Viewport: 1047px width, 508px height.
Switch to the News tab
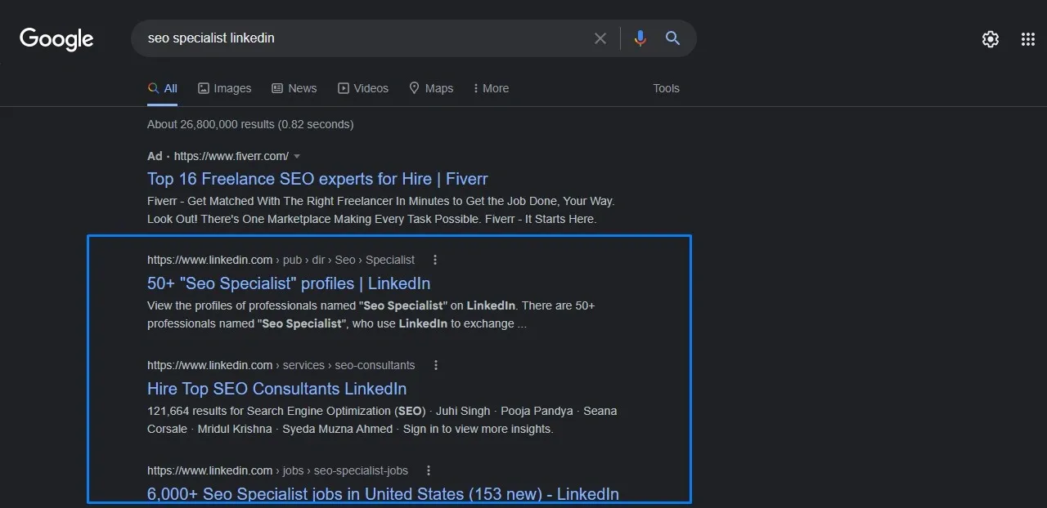click(294, 88)
